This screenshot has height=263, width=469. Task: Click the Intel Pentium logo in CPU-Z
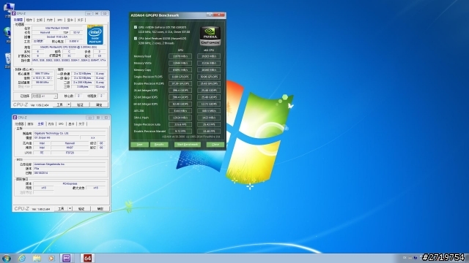coord(95,35)
